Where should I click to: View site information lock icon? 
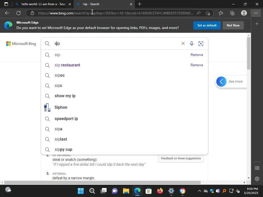[32, 13]
